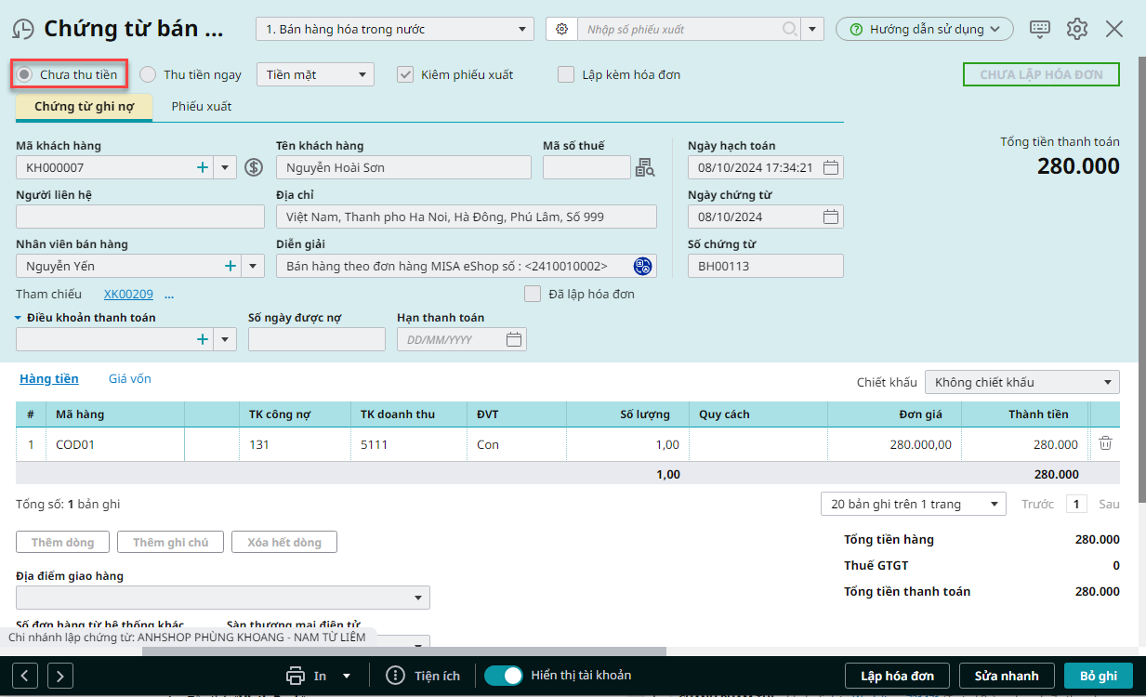
Task: Click the Chưa lập hóa đơn status button
Action: coord(1042,74)
